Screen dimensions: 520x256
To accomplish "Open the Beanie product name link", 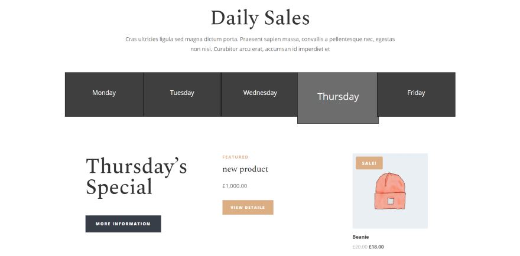I will (x=360, y=237).
